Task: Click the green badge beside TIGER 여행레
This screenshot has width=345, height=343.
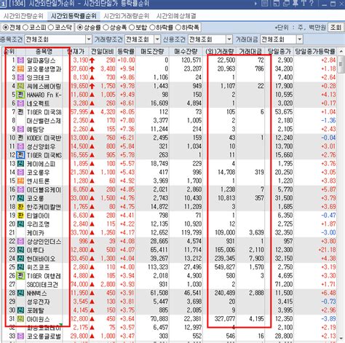Action: click(x=20, y=276)
